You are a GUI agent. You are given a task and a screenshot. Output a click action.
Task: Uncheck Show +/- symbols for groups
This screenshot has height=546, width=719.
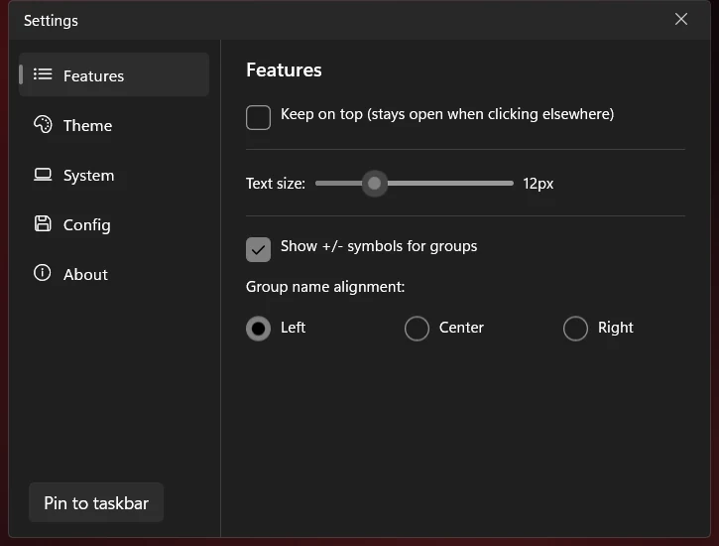coord(258,249)
